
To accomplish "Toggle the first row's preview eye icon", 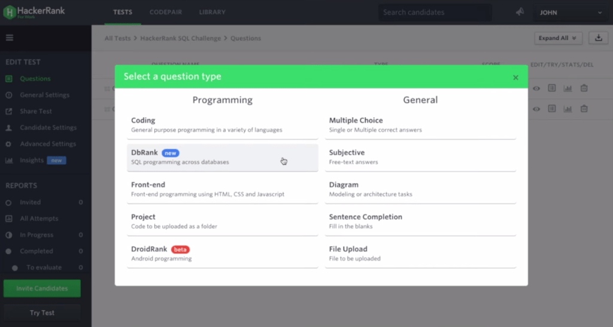I will pos(536,88).
